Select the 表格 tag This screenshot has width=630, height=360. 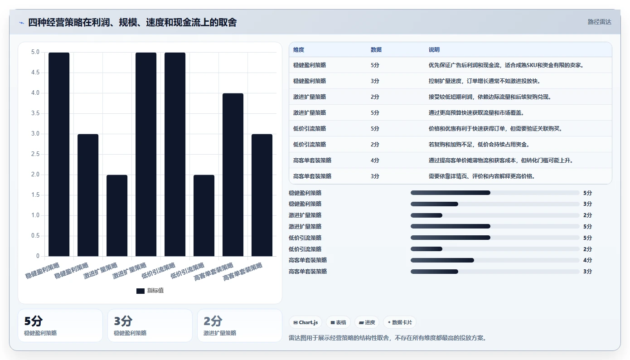point(339,322)
